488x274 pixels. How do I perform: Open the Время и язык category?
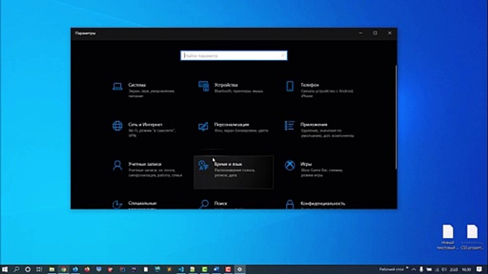(x=233, y=172)
